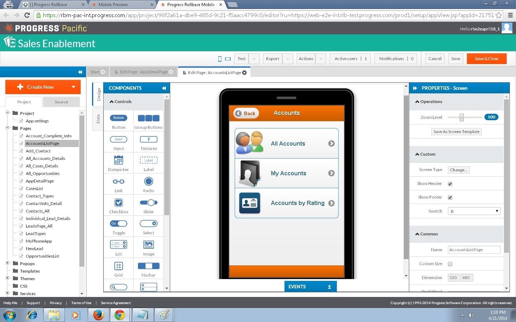The image size is (516, 322).
Task: Pick the Grid component icon
Action: pos(118,266)
